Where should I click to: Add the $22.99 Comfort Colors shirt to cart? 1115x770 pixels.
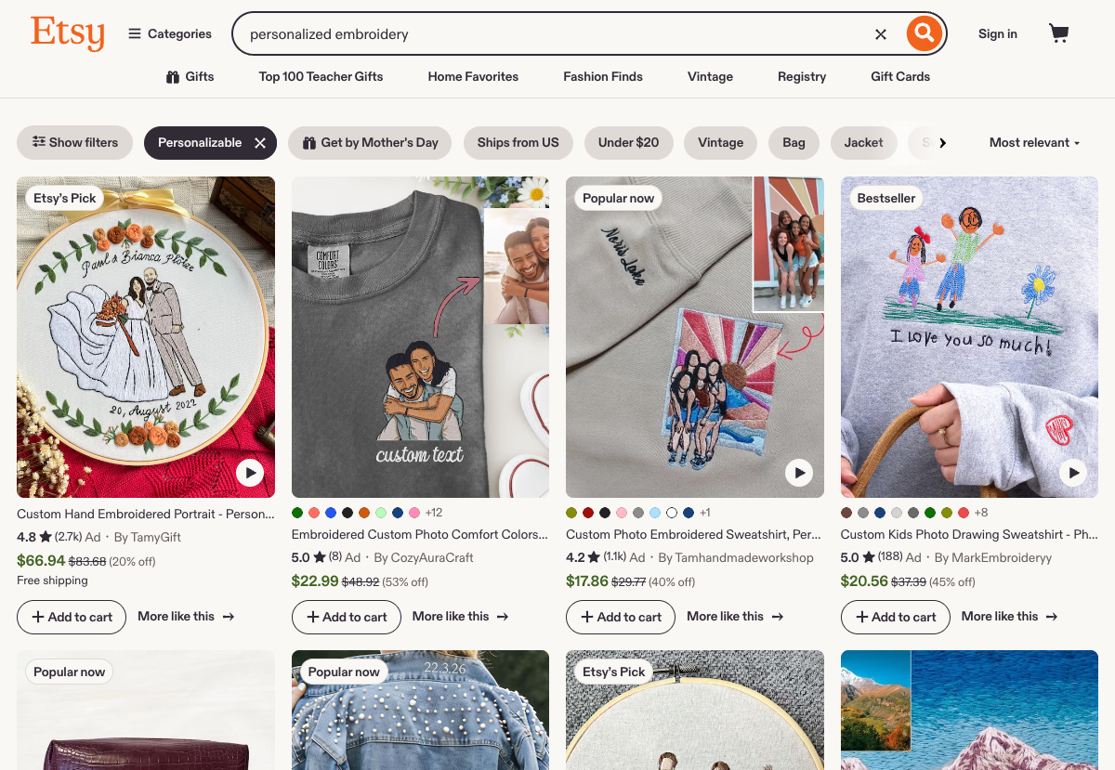pos(346,617)
